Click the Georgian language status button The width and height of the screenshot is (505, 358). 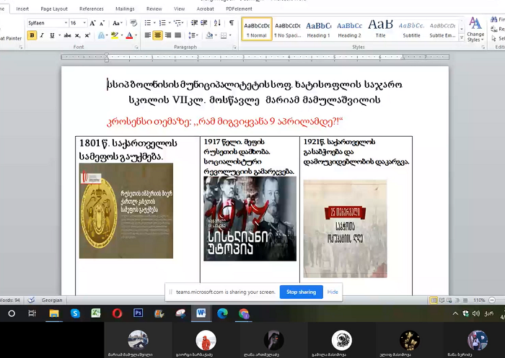[x=51, y=300]
